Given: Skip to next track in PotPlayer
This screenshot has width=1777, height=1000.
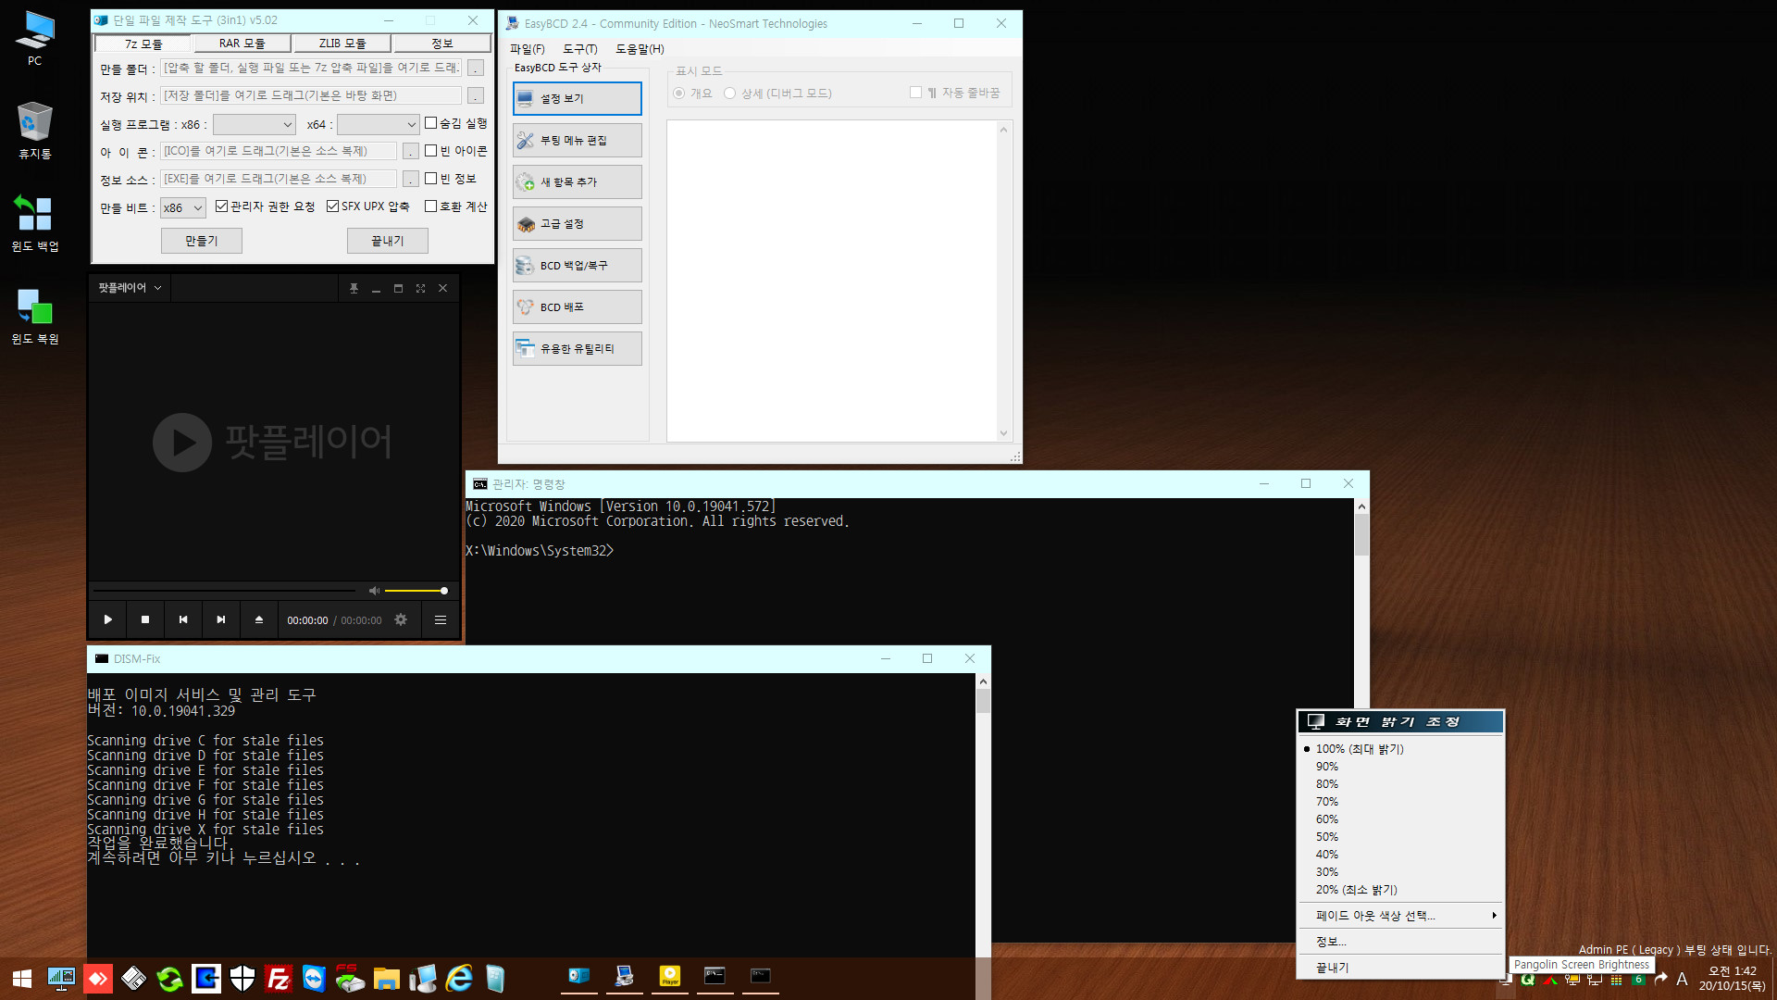Looking at the screenshot, I should point(220,619).
